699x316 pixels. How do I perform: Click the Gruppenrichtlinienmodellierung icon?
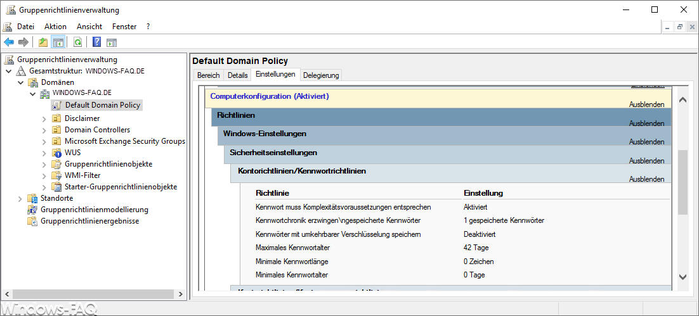click(32, 210)
